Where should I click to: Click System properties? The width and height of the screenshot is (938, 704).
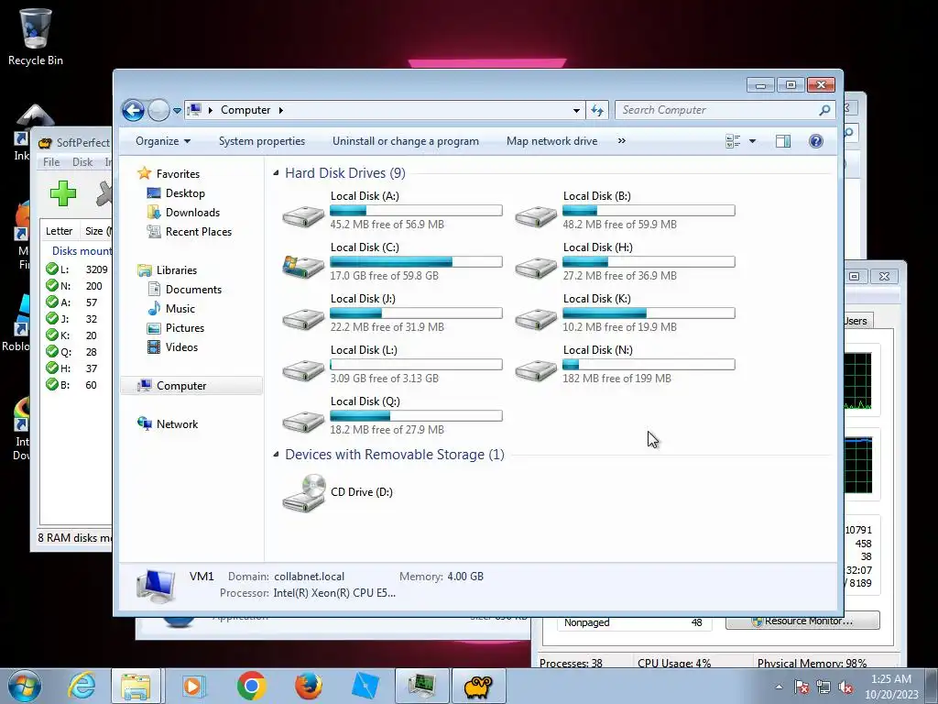(261, 141)
